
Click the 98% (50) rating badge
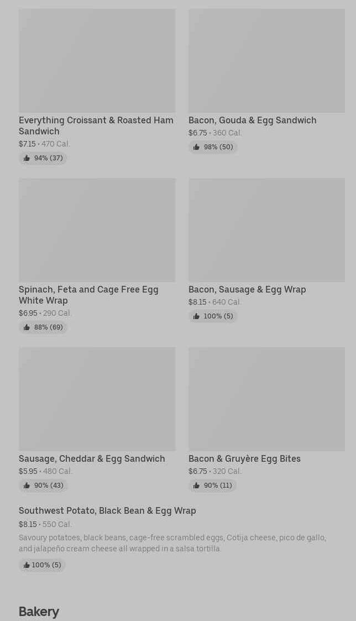tap(213, 147)
